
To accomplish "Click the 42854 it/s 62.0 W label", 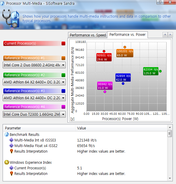I will point(123,78).
